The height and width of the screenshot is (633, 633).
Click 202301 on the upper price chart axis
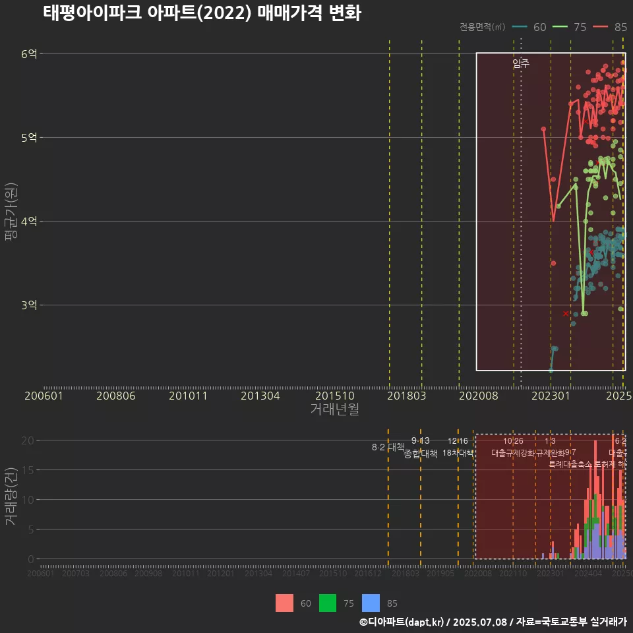point(551,396)
